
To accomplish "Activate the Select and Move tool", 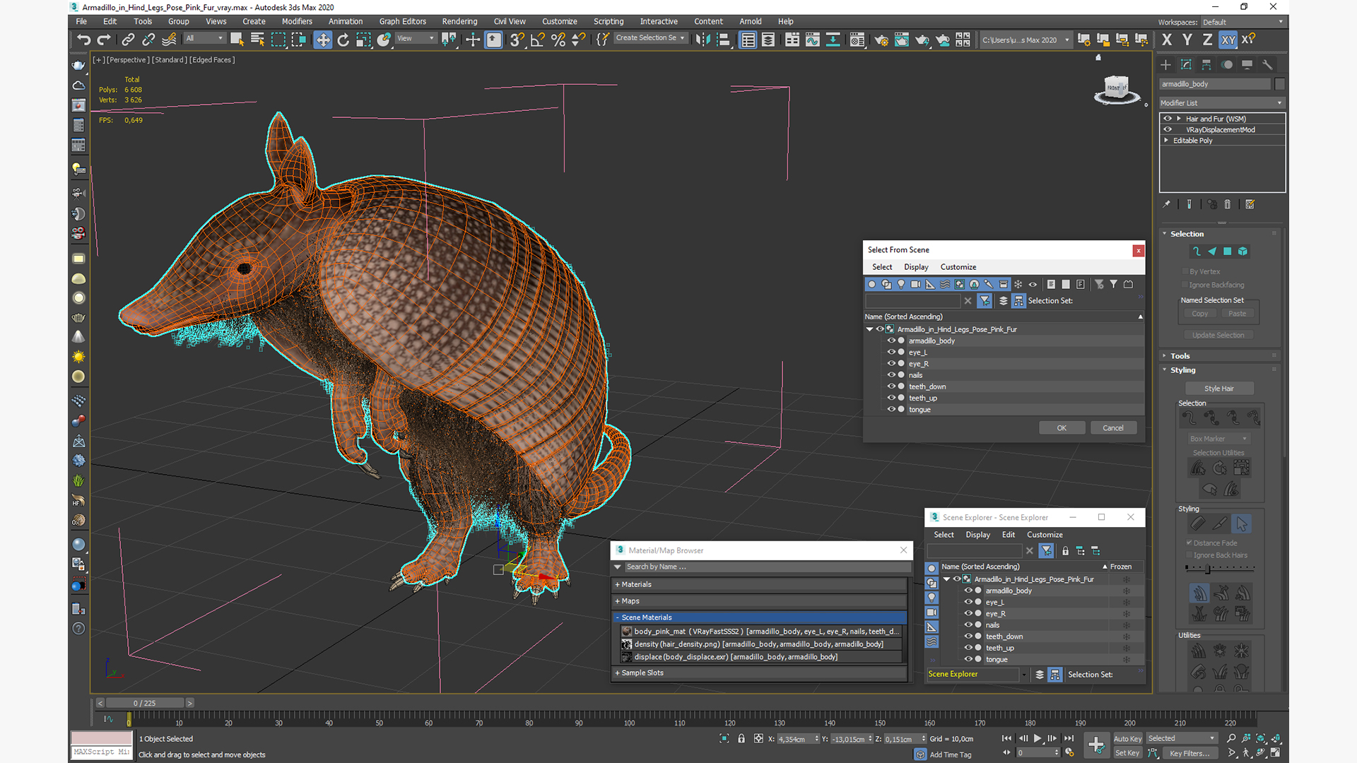I will [x=322, y=40].
